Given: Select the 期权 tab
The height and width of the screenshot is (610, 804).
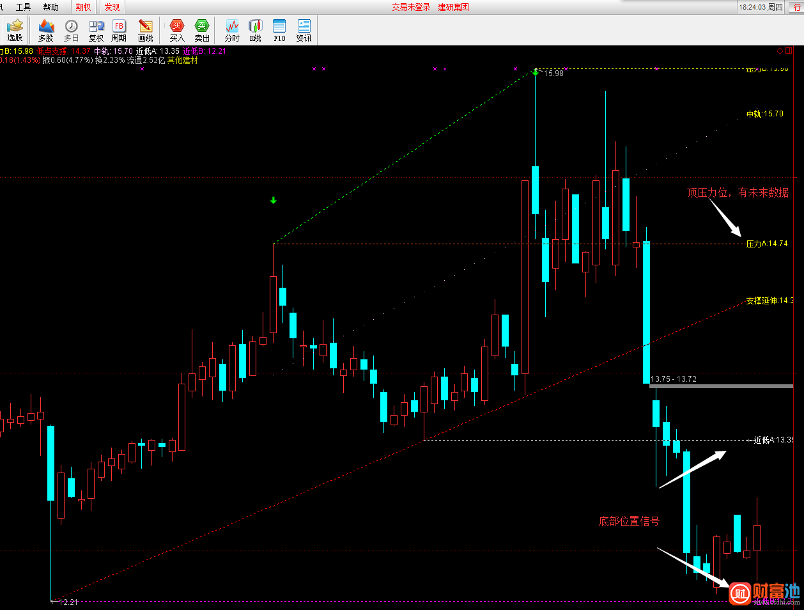Looking at the screenshot, I should point(83,7).
